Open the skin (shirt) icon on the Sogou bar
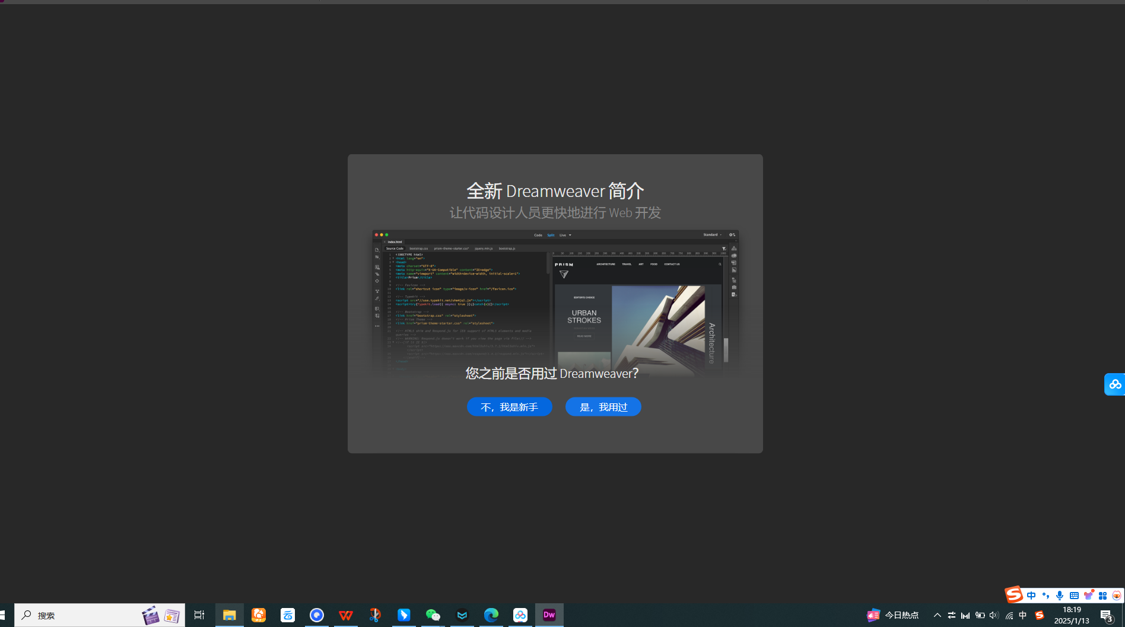 (x=1089, y=595)
